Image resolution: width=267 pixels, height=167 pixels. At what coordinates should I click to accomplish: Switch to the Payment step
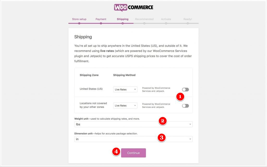point(101,19)
